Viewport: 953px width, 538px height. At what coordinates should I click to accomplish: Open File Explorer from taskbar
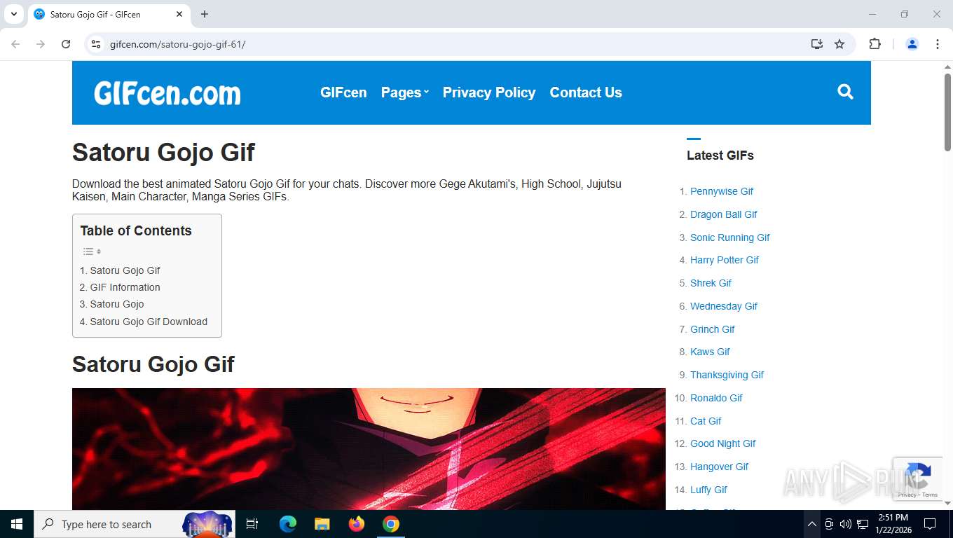click(x=322, y=524)
